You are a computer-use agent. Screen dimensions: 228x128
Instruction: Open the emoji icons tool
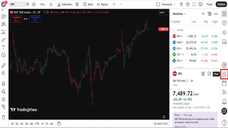(3, 55)
